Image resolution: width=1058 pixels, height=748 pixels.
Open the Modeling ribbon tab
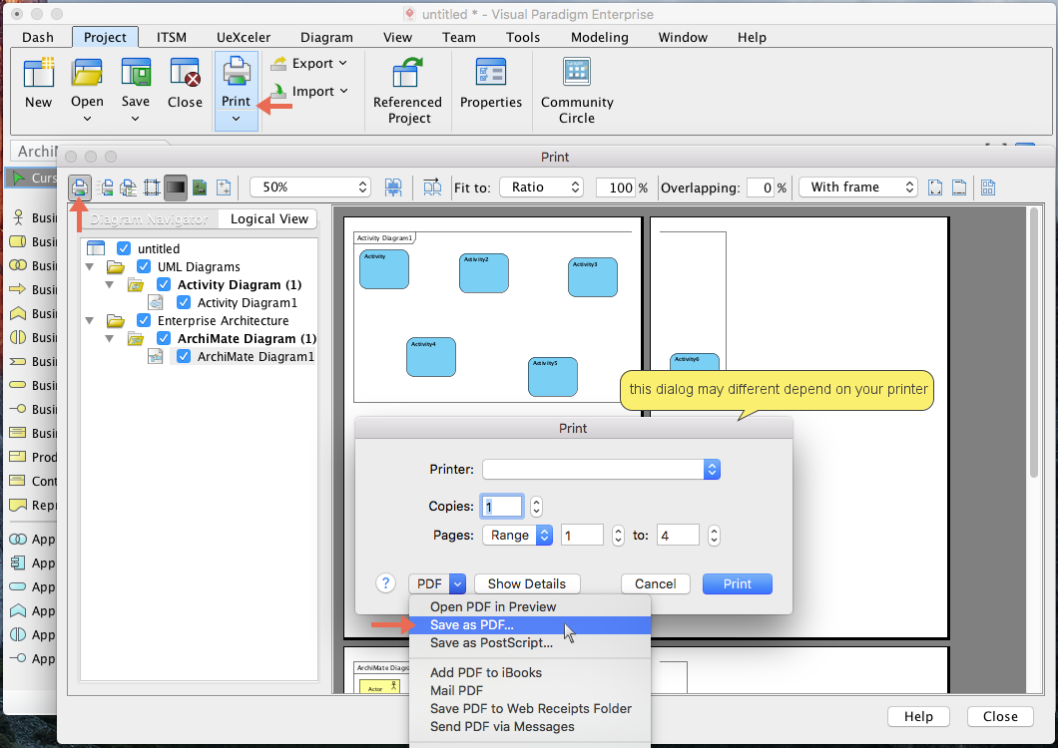point(599,37)
